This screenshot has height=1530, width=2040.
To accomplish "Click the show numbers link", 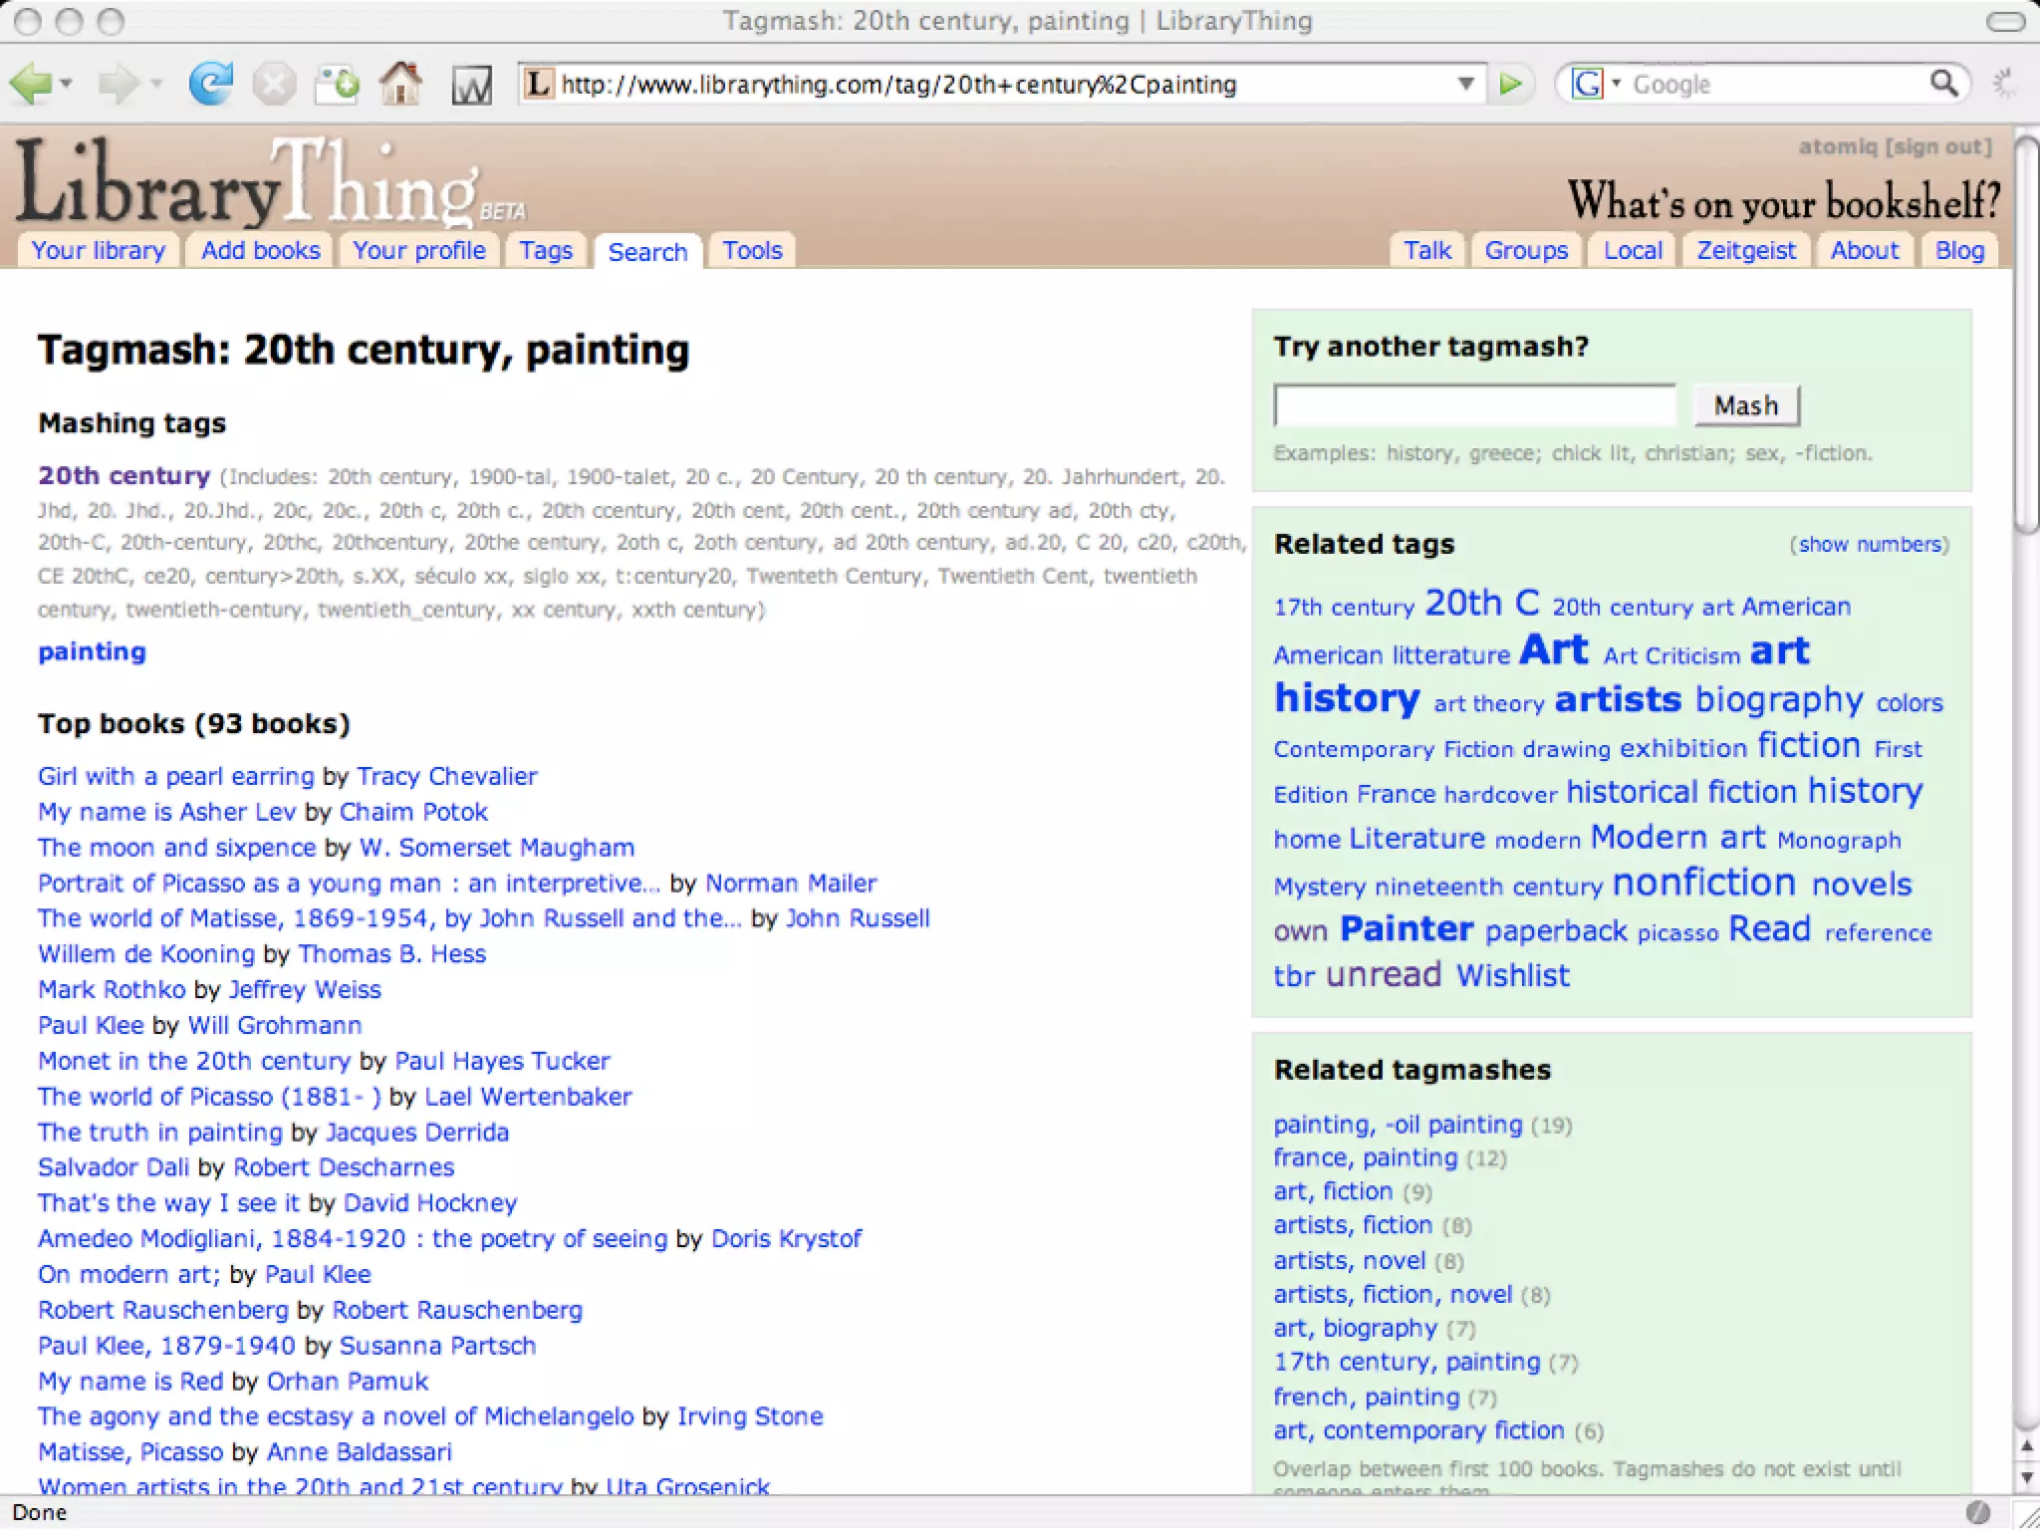I will coord(1870,545).
